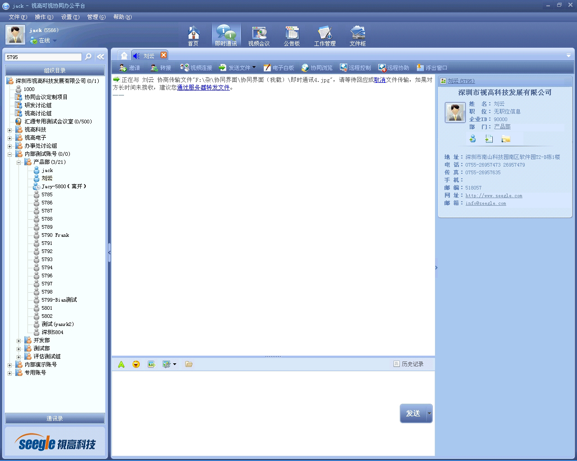Click the 刘云 (5795) profile header link
Image resolution: width=577 pixels, height=461 pixels.
coord(461,81)
